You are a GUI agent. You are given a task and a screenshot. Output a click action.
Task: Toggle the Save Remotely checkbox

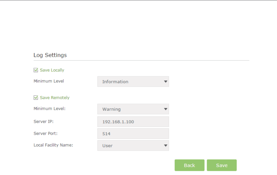(x=36, y=97)
